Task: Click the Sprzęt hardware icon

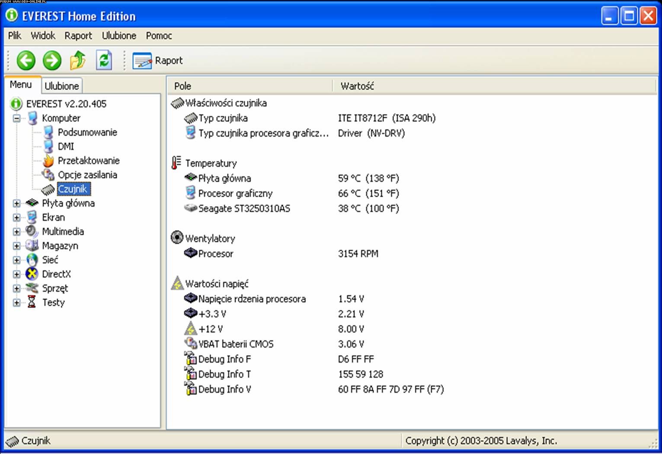Action: click(x=32, y=288)
